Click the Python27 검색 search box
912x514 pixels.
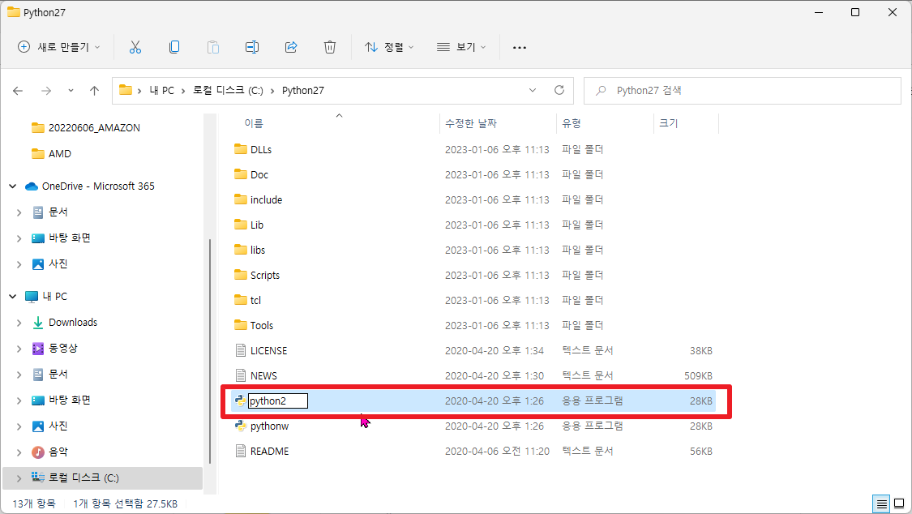742,91
